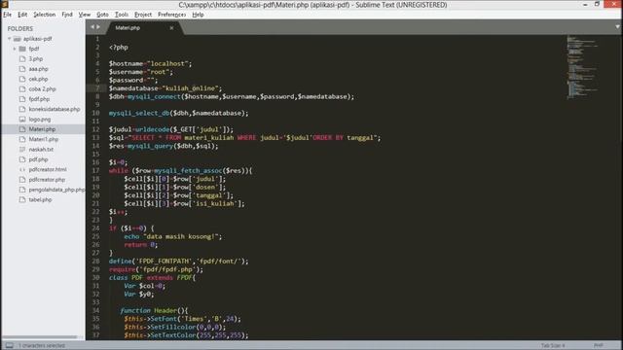Click the minimap code preview
Screen dimensions: 623x350
tap(583, 67)
